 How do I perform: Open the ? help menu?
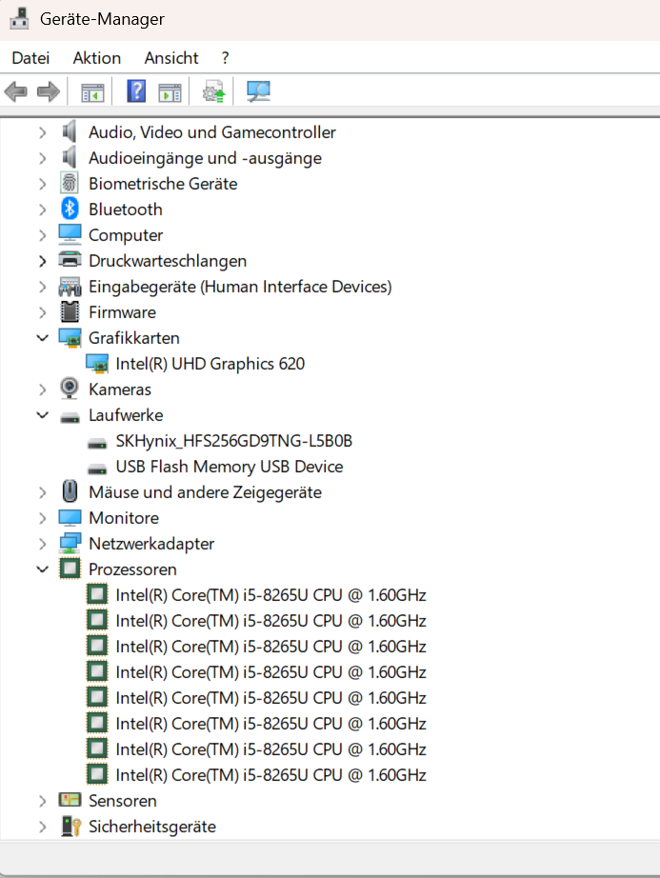click(225, 58)
